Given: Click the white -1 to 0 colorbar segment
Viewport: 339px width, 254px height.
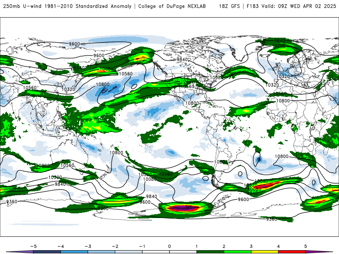Looking at the screenshot, I should (156, 252).
